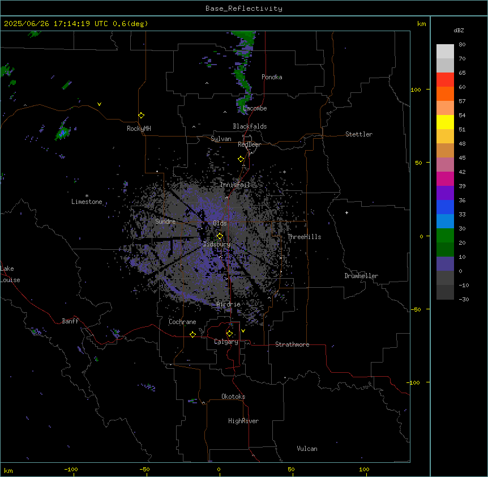Click the Okotoks city label
This screenshot has height=477, width=488.
pyautogui.click(x=233, y=397)
